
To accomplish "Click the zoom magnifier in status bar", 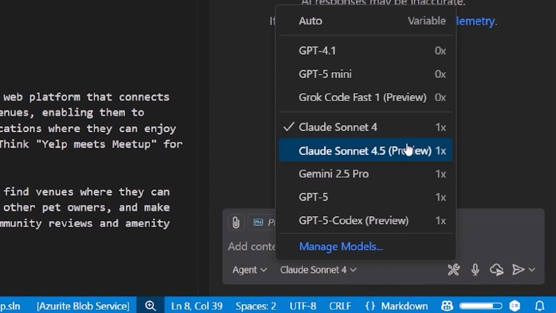I will click(150, 306).
